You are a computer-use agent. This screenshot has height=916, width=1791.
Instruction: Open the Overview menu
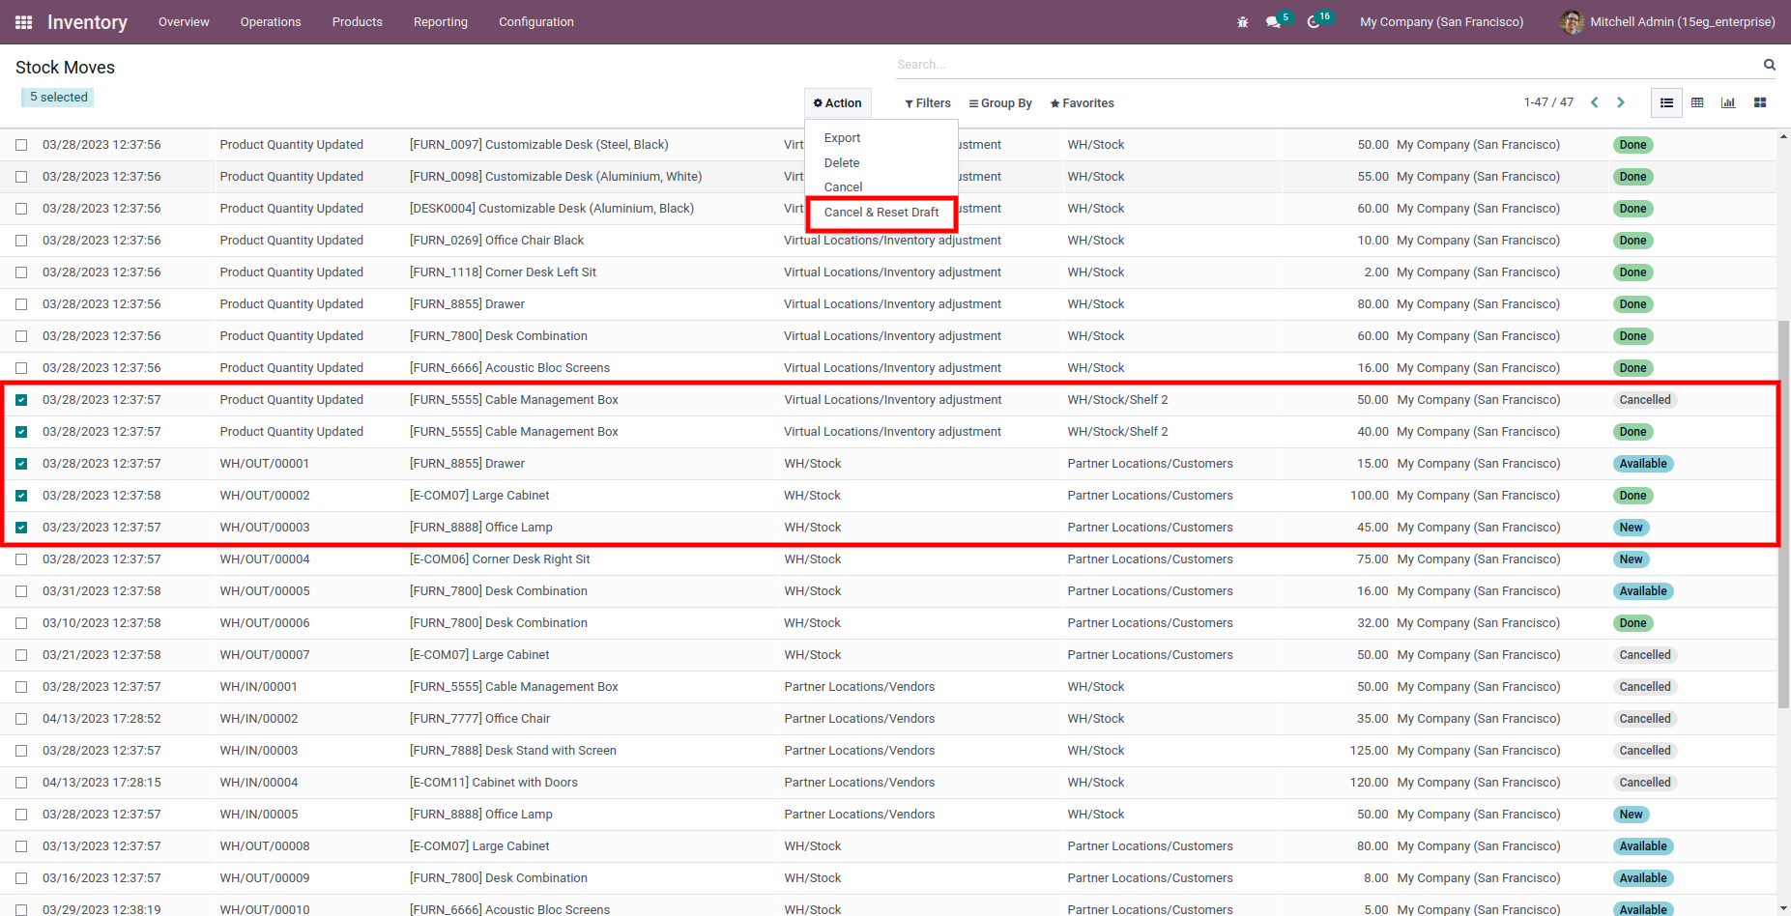click(184, 22)
